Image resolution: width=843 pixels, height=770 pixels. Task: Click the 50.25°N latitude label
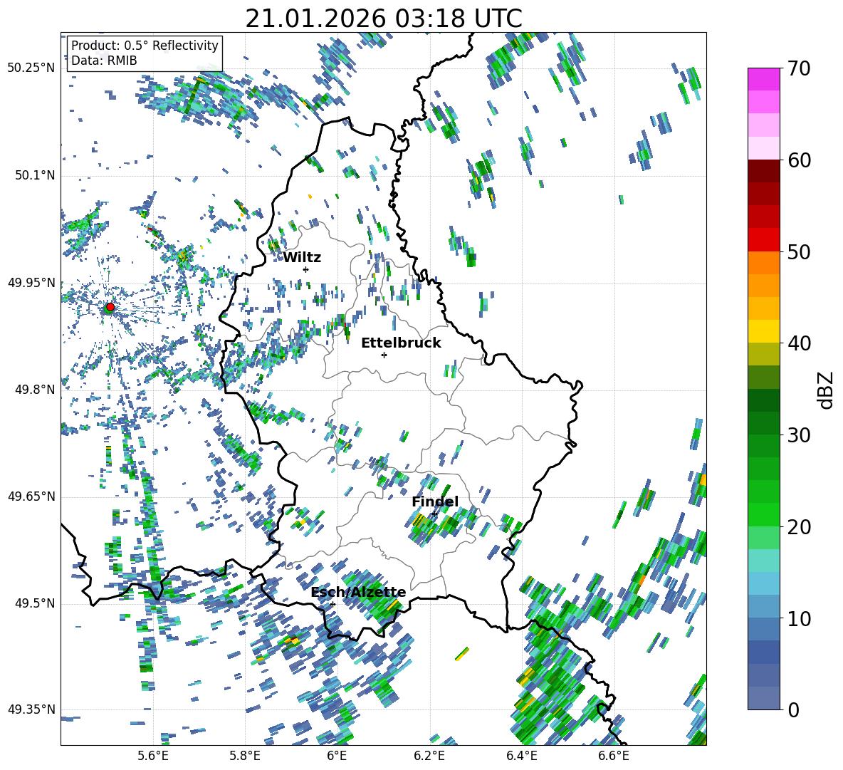click(x=31, y=68)
